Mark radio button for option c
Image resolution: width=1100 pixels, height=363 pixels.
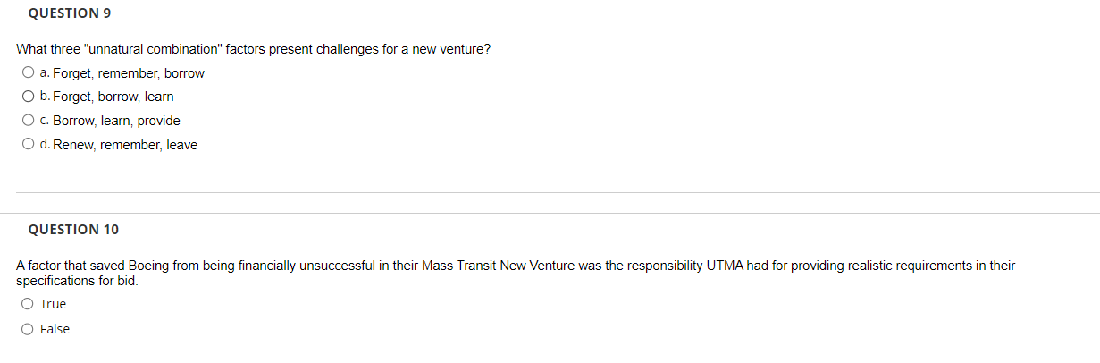[29, 121]
